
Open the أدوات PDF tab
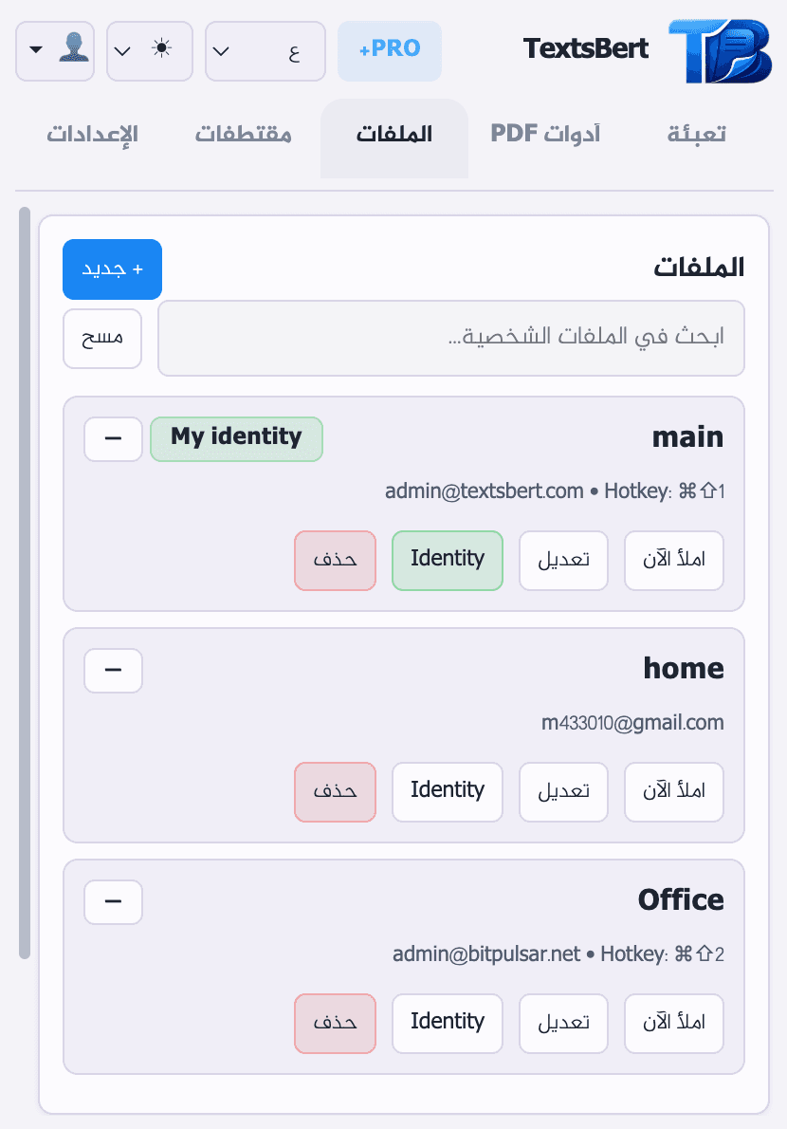(545, 133)
